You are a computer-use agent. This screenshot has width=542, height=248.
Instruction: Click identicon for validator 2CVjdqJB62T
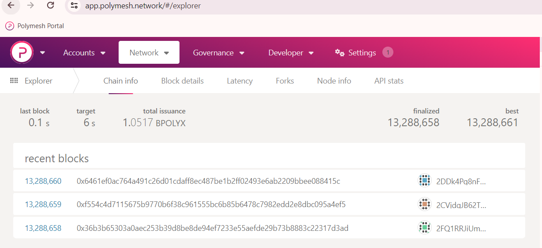[424, 204]
